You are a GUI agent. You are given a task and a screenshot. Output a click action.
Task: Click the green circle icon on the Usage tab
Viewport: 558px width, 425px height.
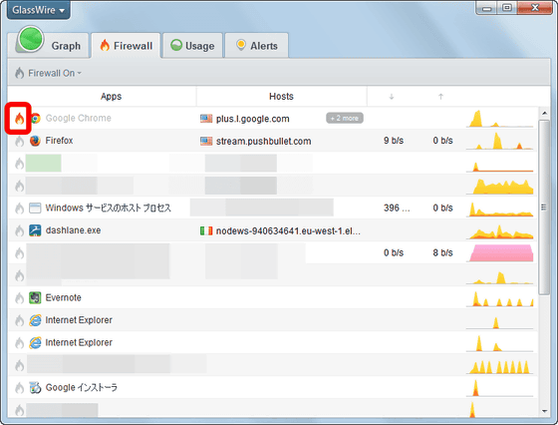176,45
